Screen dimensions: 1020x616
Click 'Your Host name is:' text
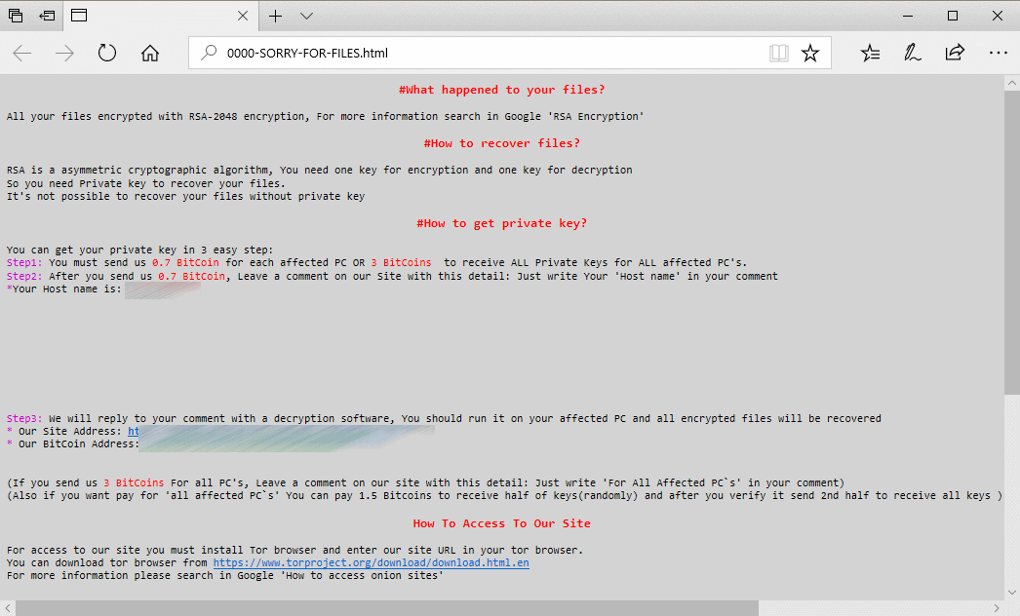pyautogui.click(x=67, y=289)
